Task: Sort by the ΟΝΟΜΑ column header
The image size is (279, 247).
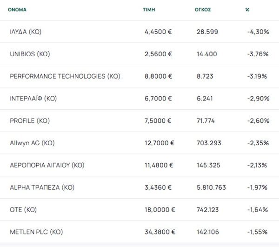Action: point(17,9)
